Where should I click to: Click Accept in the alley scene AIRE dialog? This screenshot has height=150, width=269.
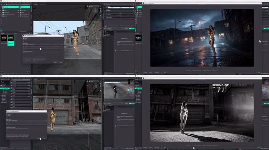pos(38,138)
